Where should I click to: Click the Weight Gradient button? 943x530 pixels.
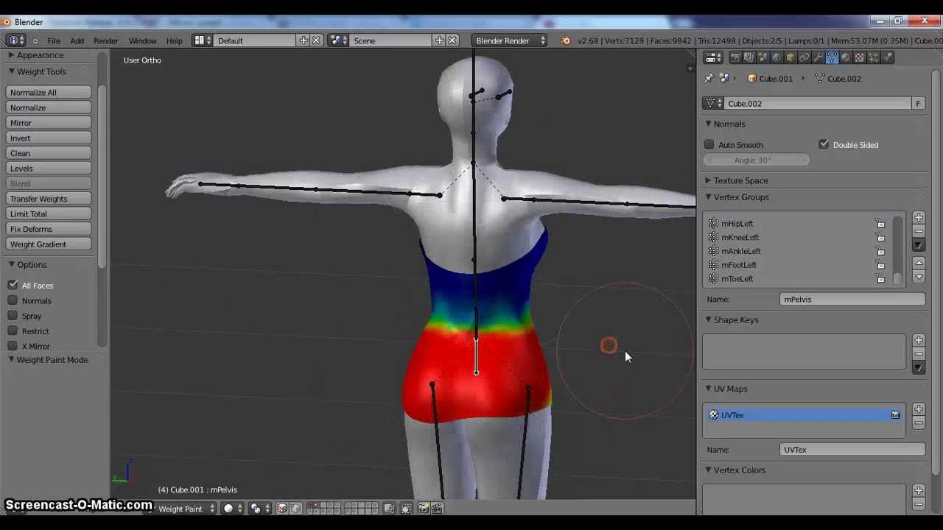click(49, 244)
